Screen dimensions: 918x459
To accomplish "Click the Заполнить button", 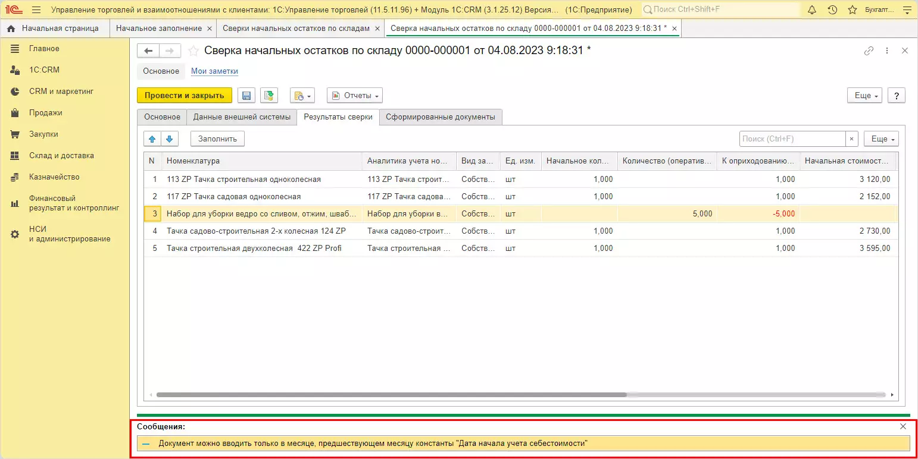I will click(217, 139).
